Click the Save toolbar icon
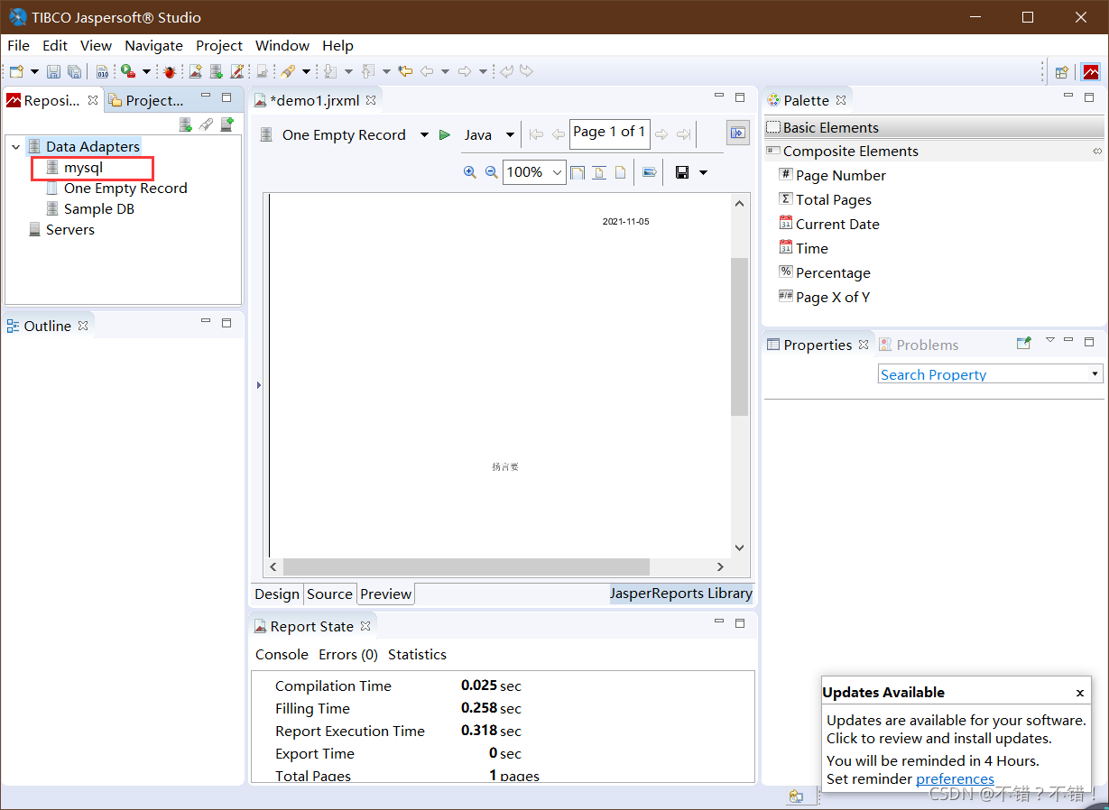 tap(53, 71)
